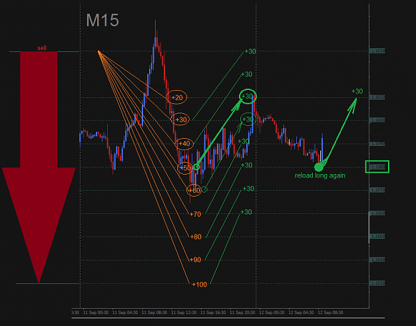This screenshot has width=416, height=326.
Task: Select the 1.1590 price axis label
Action: tap(377, 144)
